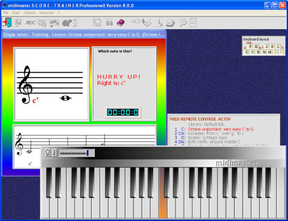Click the Single notes Training lesson title bar
This screenshot has width=288, height=221.
point(84,35)
